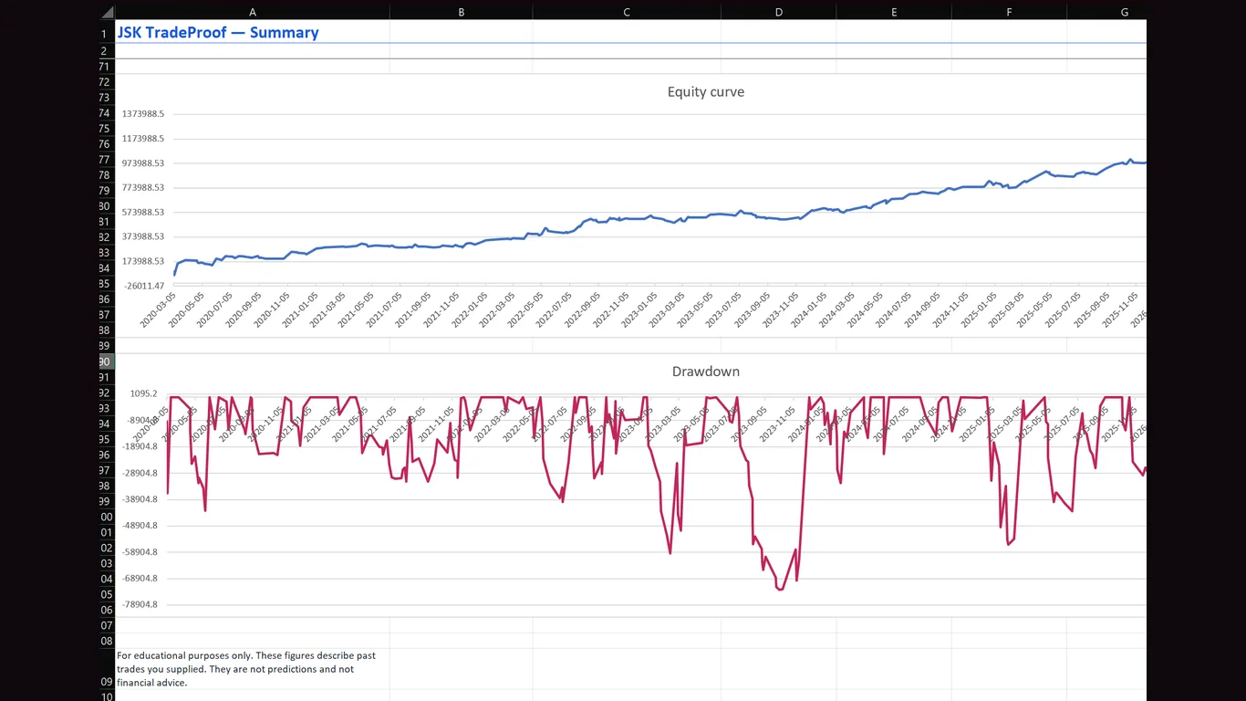The image size is (1246, 701).
Task: Click axis value -26011.47
Action: click(144, 285)
